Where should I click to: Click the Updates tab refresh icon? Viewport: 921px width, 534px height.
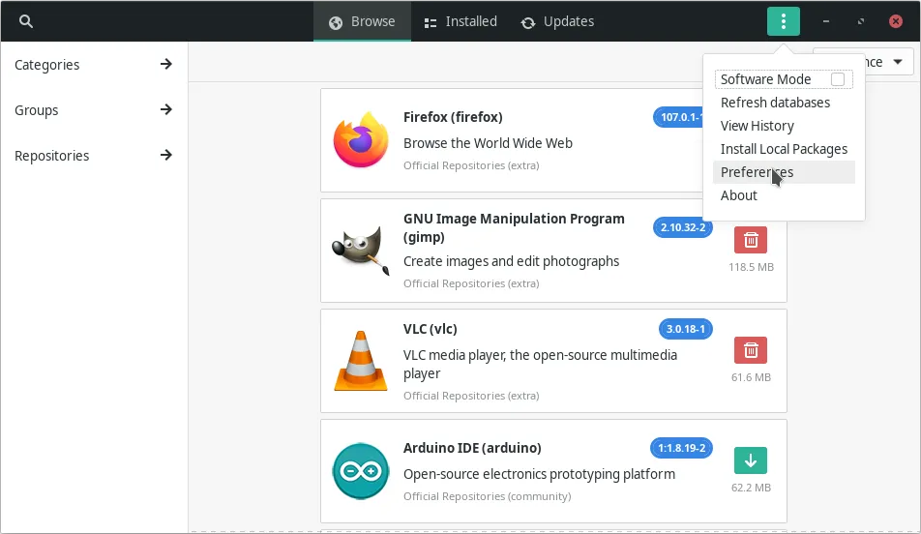528,22
